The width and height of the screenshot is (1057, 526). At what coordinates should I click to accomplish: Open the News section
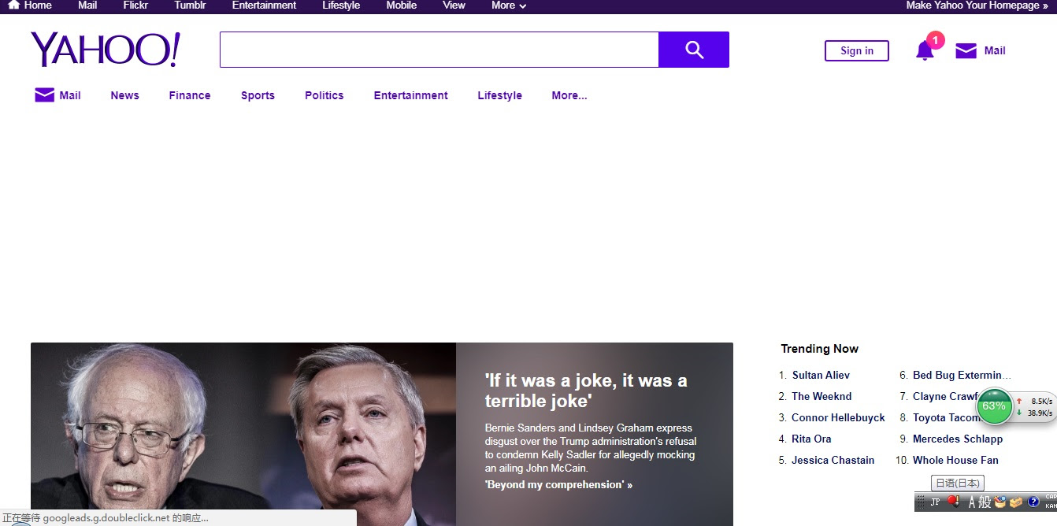(x=124, y=95)
